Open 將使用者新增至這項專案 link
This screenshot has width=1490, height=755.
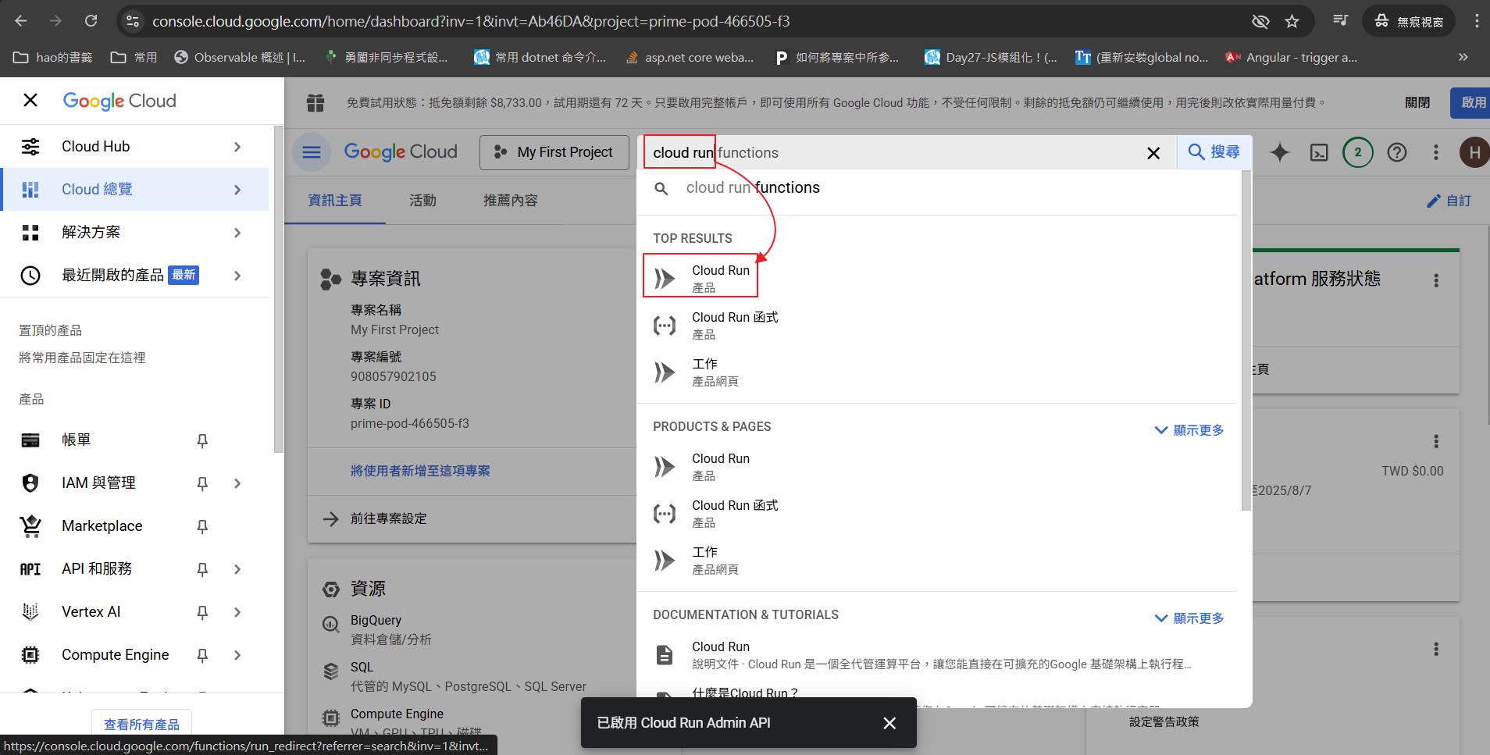point(420,471)
